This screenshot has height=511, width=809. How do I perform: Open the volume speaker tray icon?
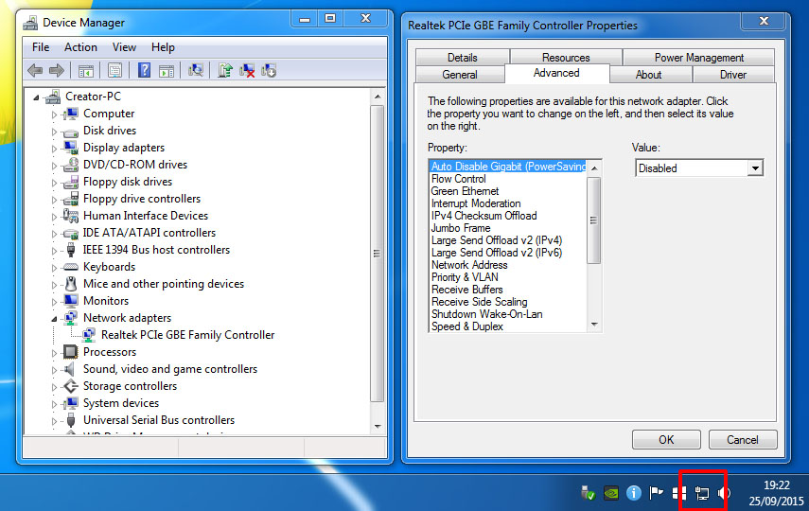[723, 493]
